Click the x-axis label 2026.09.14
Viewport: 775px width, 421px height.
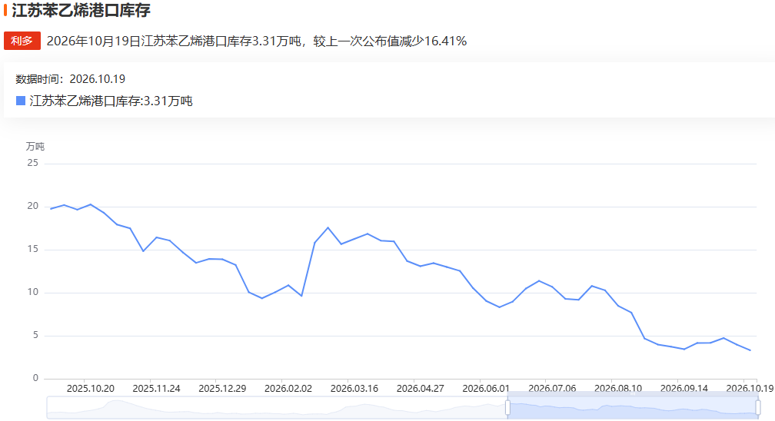(684, 389)
